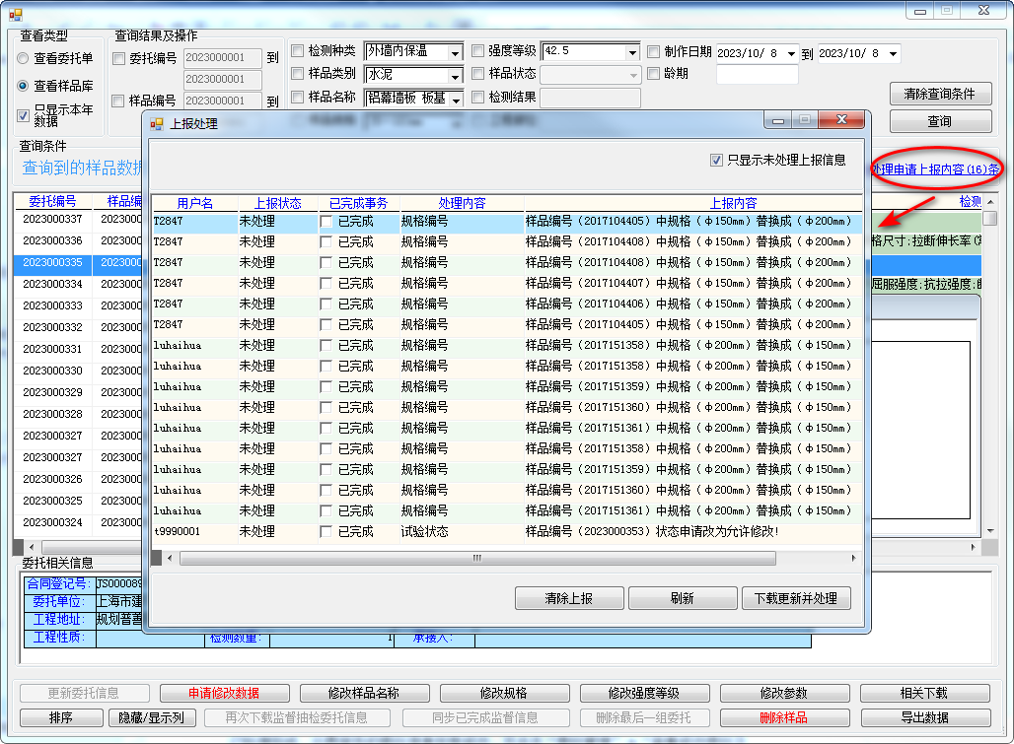Tick 已完成 for the first T2847 row
This screenshot has width=1014, height=744.
(326, 222)
